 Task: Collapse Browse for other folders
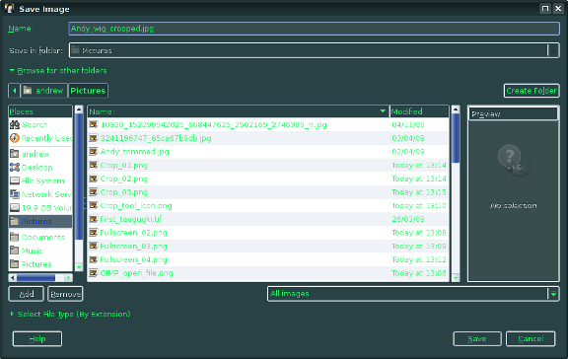58,70
